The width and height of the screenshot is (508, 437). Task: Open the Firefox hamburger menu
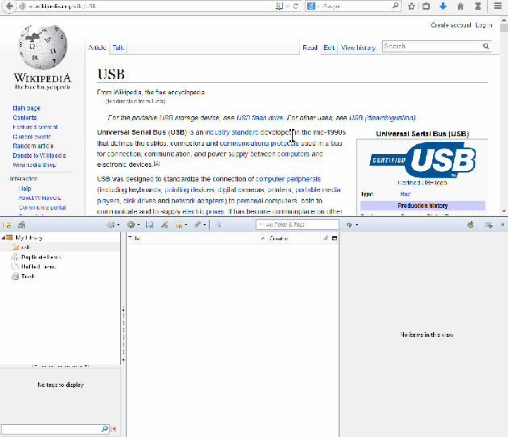coord(498,6)
